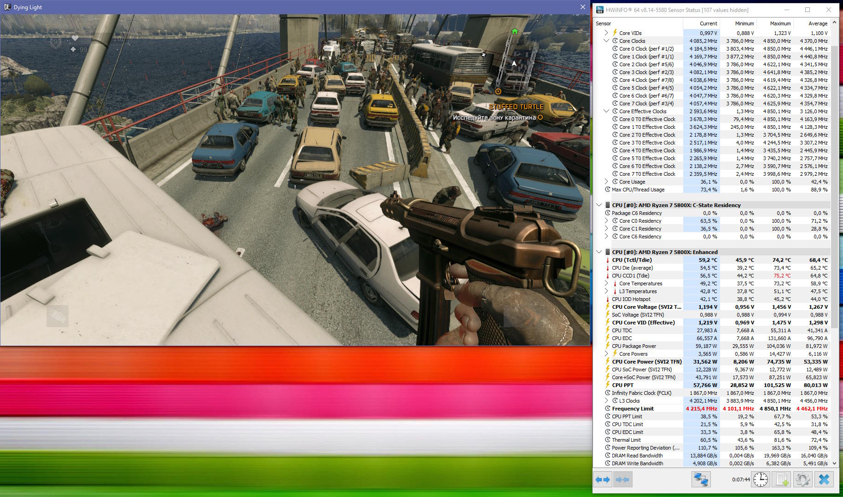Click the Minimum column header
The height and width of the screenshot is (497, 843).
[x=738, y=23]
